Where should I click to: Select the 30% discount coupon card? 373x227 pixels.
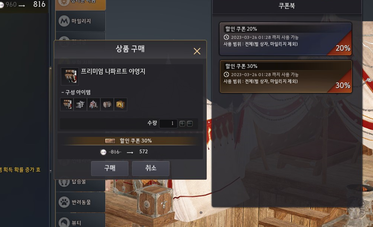285,76
